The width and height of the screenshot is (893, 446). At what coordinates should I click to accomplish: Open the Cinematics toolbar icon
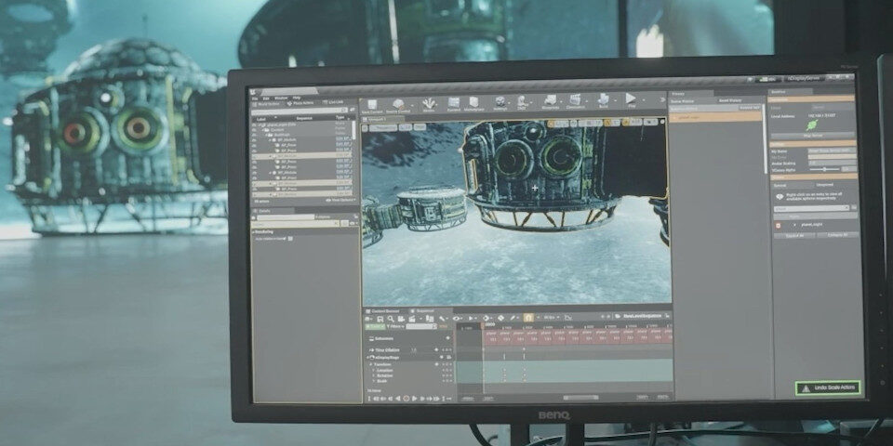click(x=575, y=102)
